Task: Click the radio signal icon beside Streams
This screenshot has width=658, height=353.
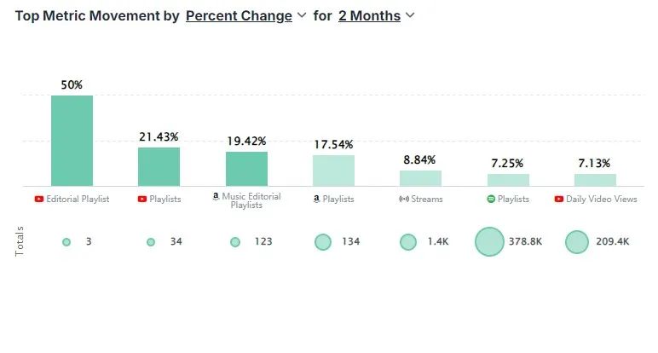Action: pos(404,199)
